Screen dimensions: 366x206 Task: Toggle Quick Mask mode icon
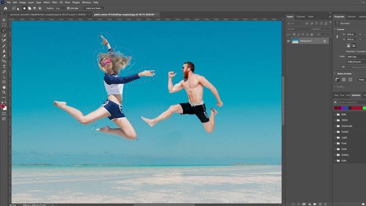pos(4,114)
